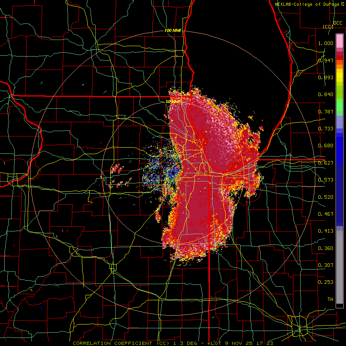Select the 0.787 scale value
The width and height of the screenshot is (346, 346).
[326, 111]
